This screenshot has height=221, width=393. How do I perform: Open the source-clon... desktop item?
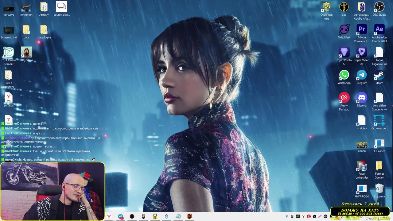click(62, 9)
